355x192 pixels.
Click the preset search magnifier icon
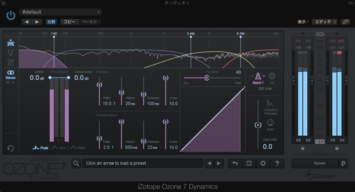point(76,163)
